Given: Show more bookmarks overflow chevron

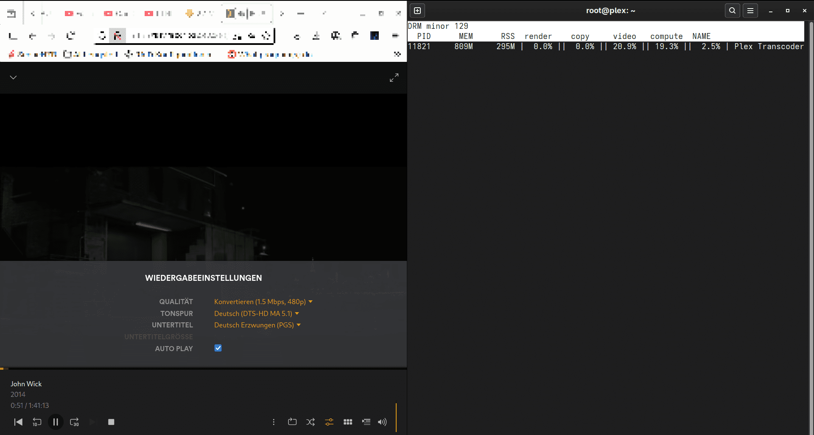Looking at the screenshot, I should (397, 54).
